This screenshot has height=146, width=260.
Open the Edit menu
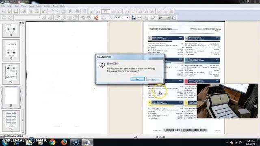(17, 6)
